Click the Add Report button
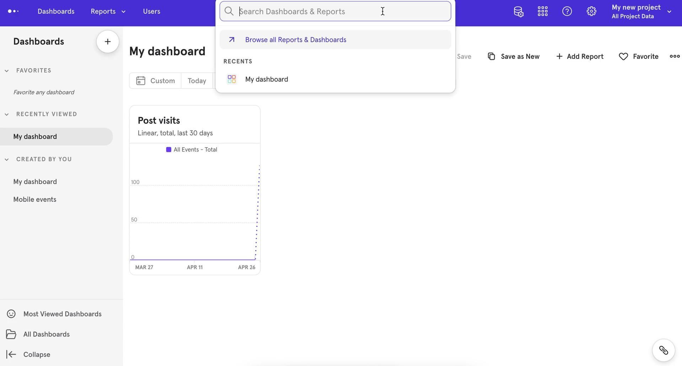Screen dimensions: 682x366 579,56
